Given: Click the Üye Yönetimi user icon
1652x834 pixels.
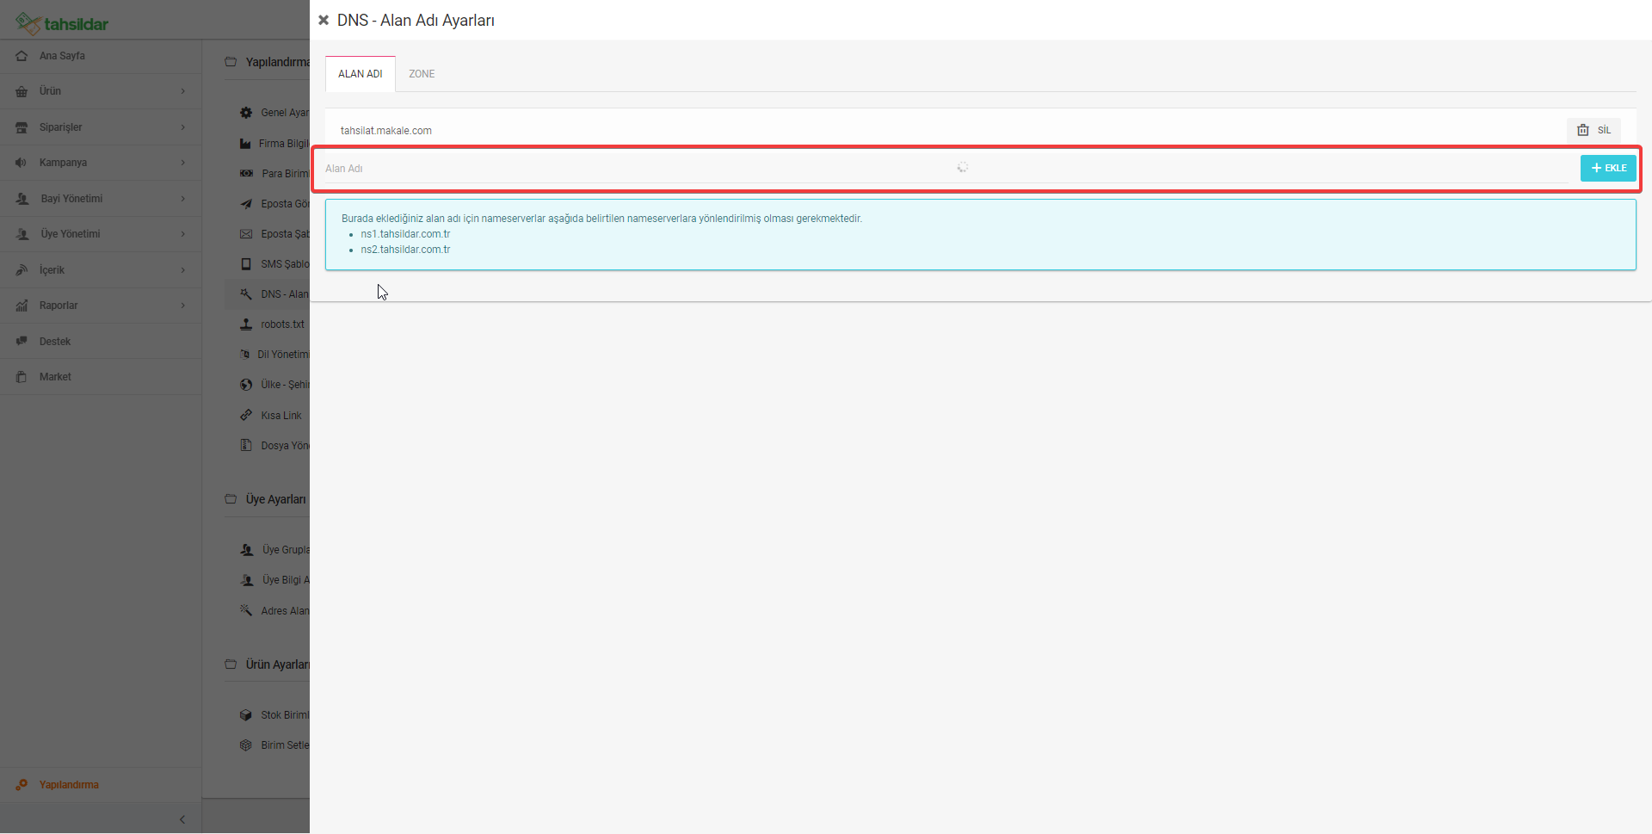Looking at the screenshot, I should [x=22, y=234].
